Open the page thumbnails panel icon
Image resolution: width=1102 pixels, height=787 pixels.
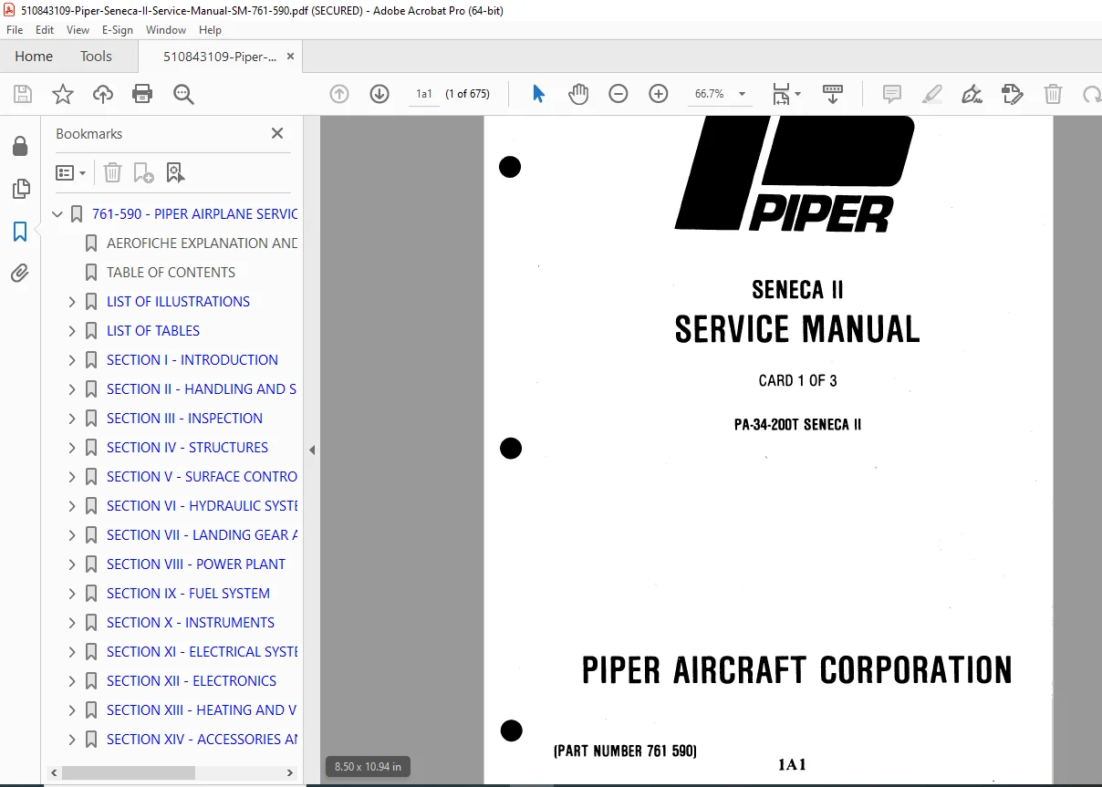[x=20, y=190]
